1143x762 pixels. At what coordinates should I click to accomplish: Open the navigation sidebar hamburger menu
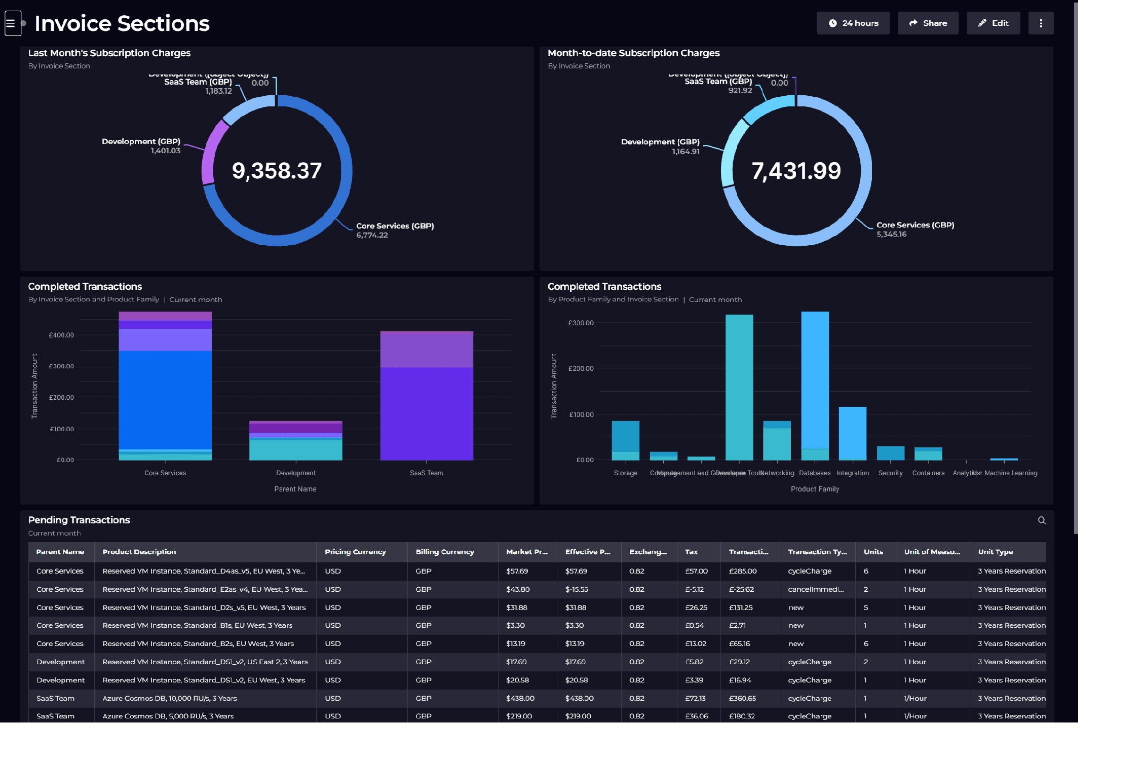click(13, 23)
